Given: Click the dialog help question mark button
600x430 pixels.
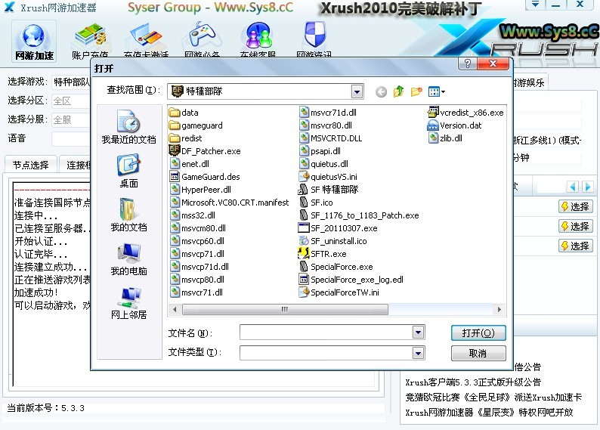Looking at the screenshot, I should (x=467, y=63).
